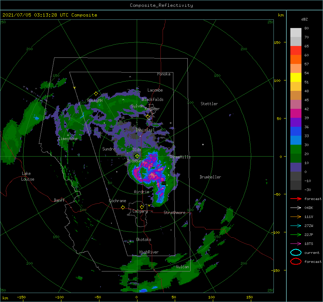Click the 150 value on right km axis
323x302 pixels.
coord(277,42)
